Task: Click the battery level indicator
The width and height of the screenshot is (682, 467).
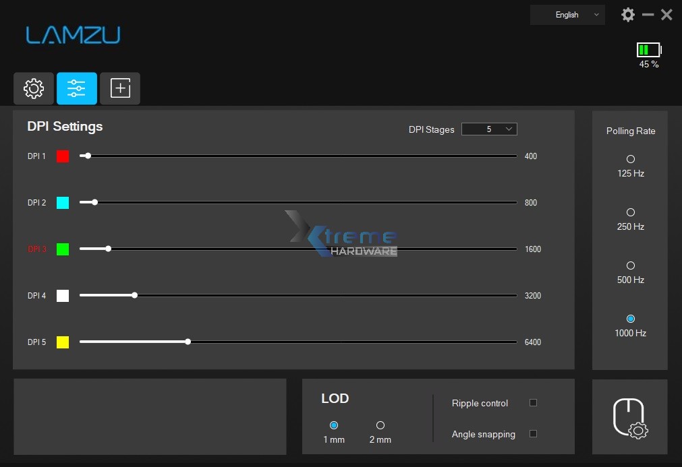Action: (x=648, y=49)
